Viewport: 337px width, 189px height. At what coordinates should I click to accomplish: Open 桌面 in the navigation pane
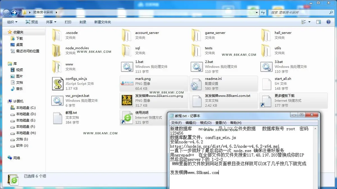pos(19,45)
